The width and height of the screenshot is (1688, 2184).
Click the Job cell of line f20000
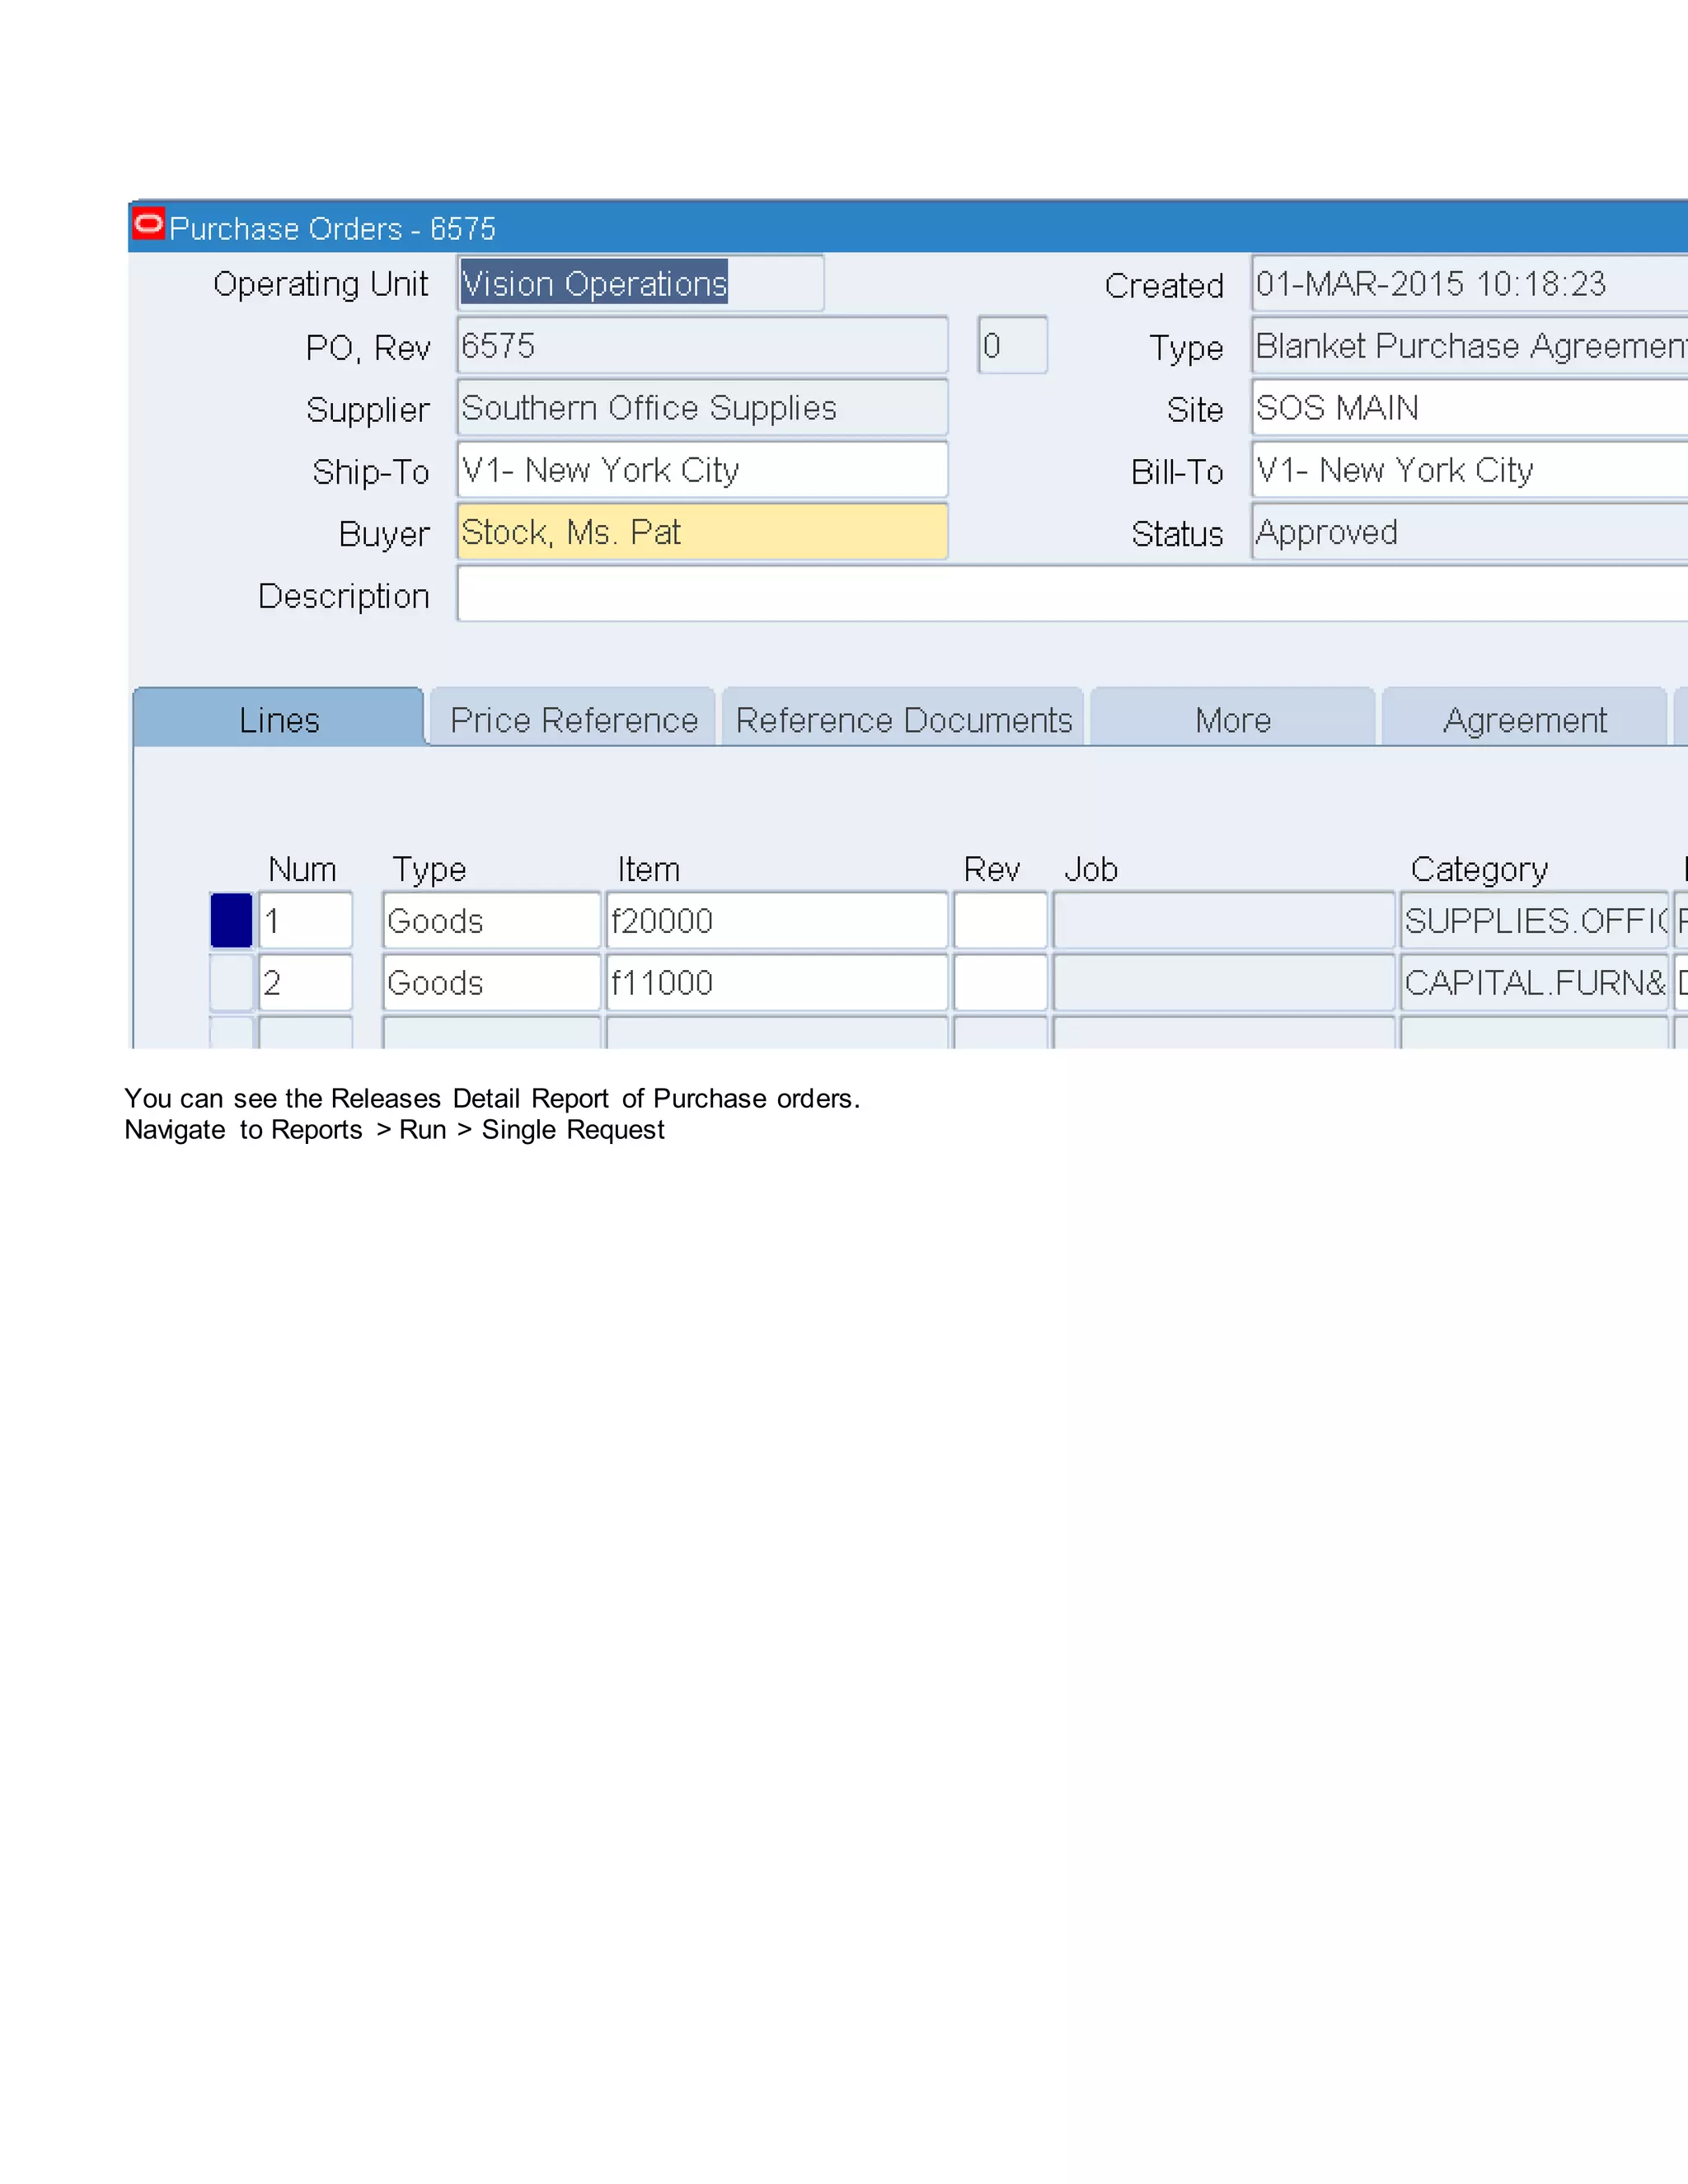coord(1224,920)
